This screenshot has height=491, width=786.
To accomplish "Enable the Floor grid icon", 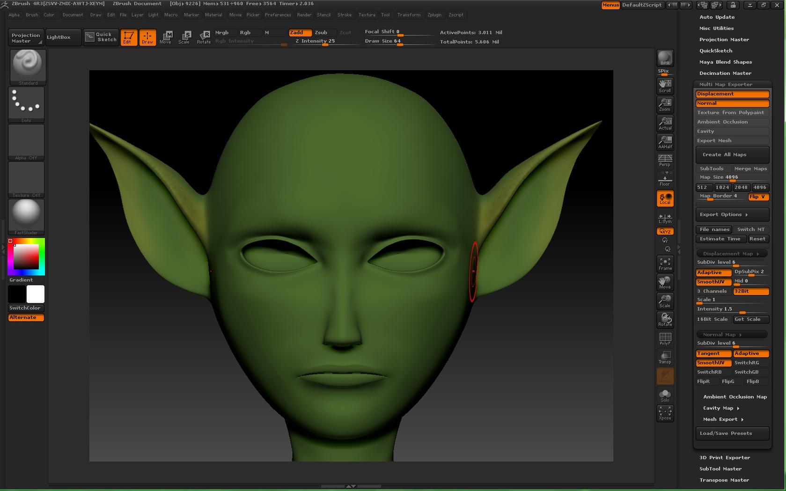I will tap(665, 179).
